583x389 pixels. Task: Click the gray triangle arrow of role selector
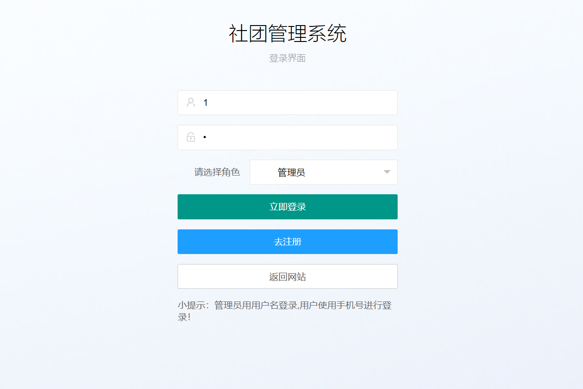pyautogui.click(x=387, y=172)
